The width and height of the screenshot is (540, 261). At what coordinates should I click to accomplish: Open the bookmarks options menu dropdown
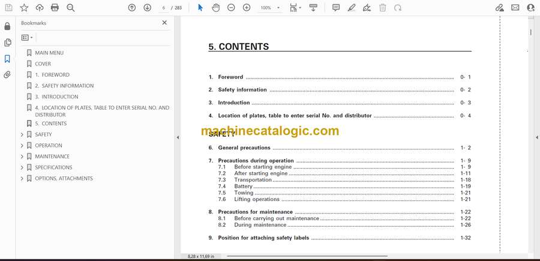click(x=27, y=38)
